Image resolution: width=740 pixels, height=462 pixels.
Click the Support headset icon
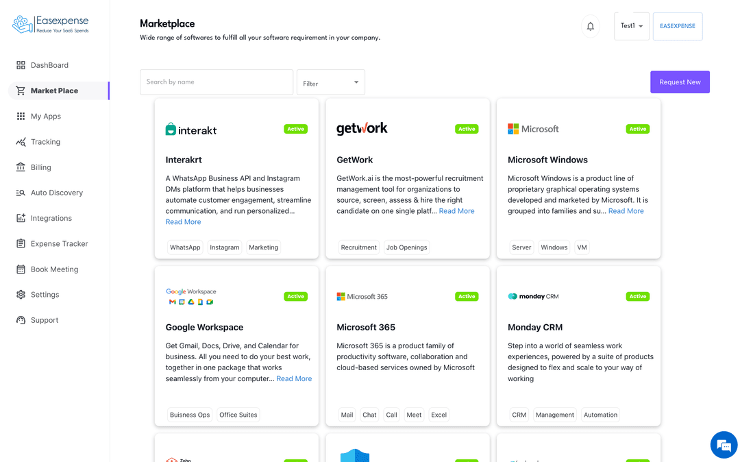coord(21,320)
